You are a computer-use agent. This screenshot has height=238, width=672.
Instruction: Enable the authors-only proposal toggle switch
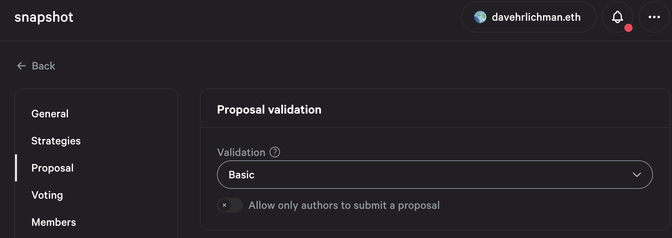[x=230, y=205]
